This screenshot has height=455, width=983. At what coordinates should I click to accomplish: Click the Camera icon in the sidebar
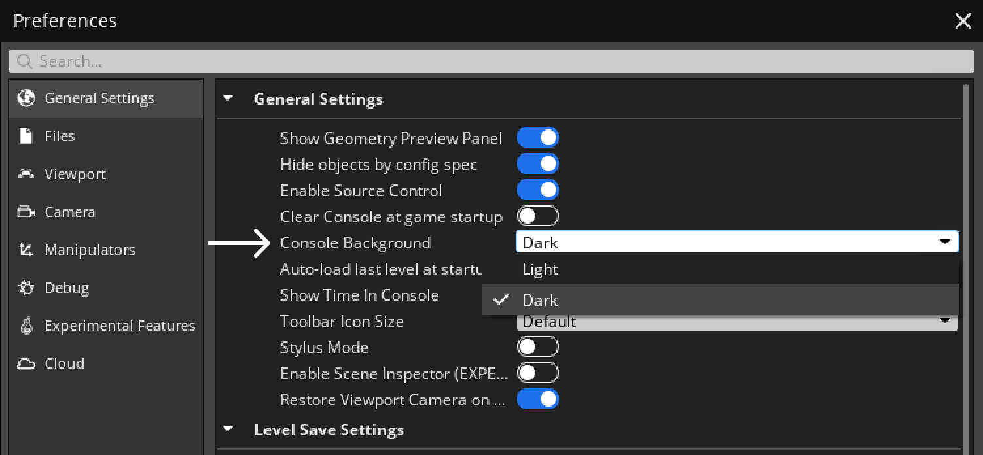pyautogui.click(x=25, y=211)
